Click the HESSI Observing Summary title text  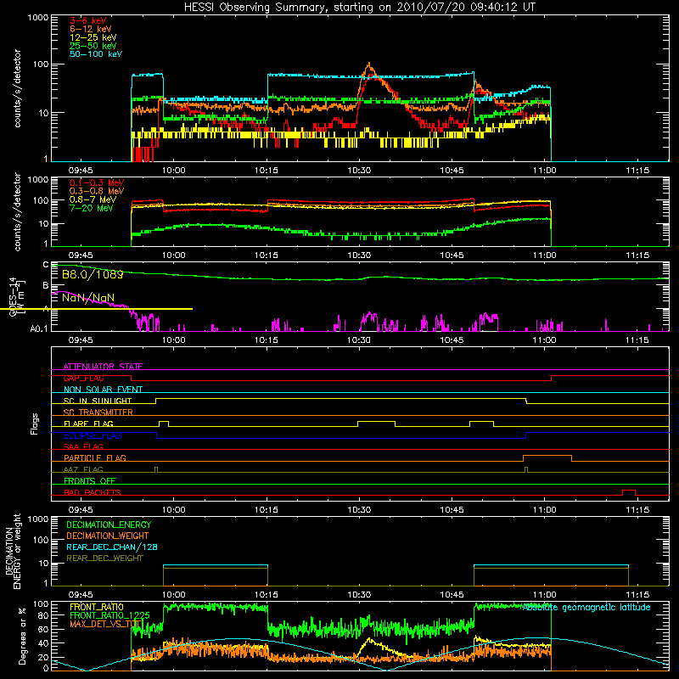point(359,7)
